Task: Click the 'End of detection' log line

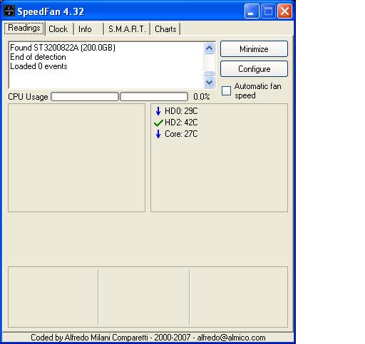Action: tap(38, 57)
